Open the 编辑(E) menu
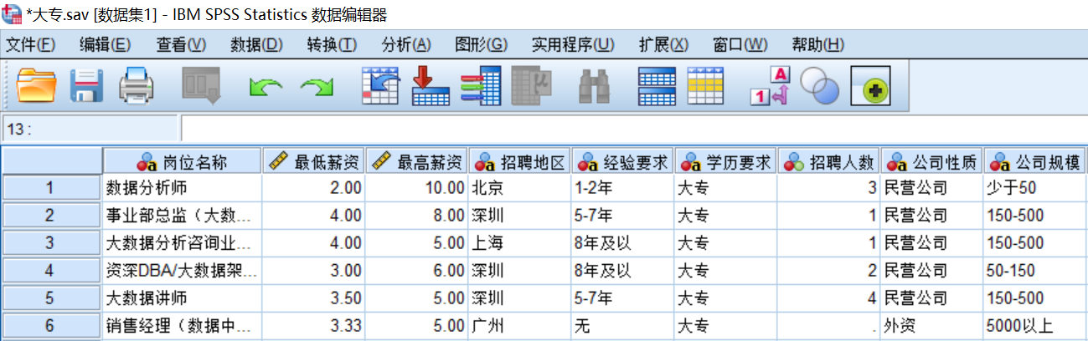 (x=105, y=44)
